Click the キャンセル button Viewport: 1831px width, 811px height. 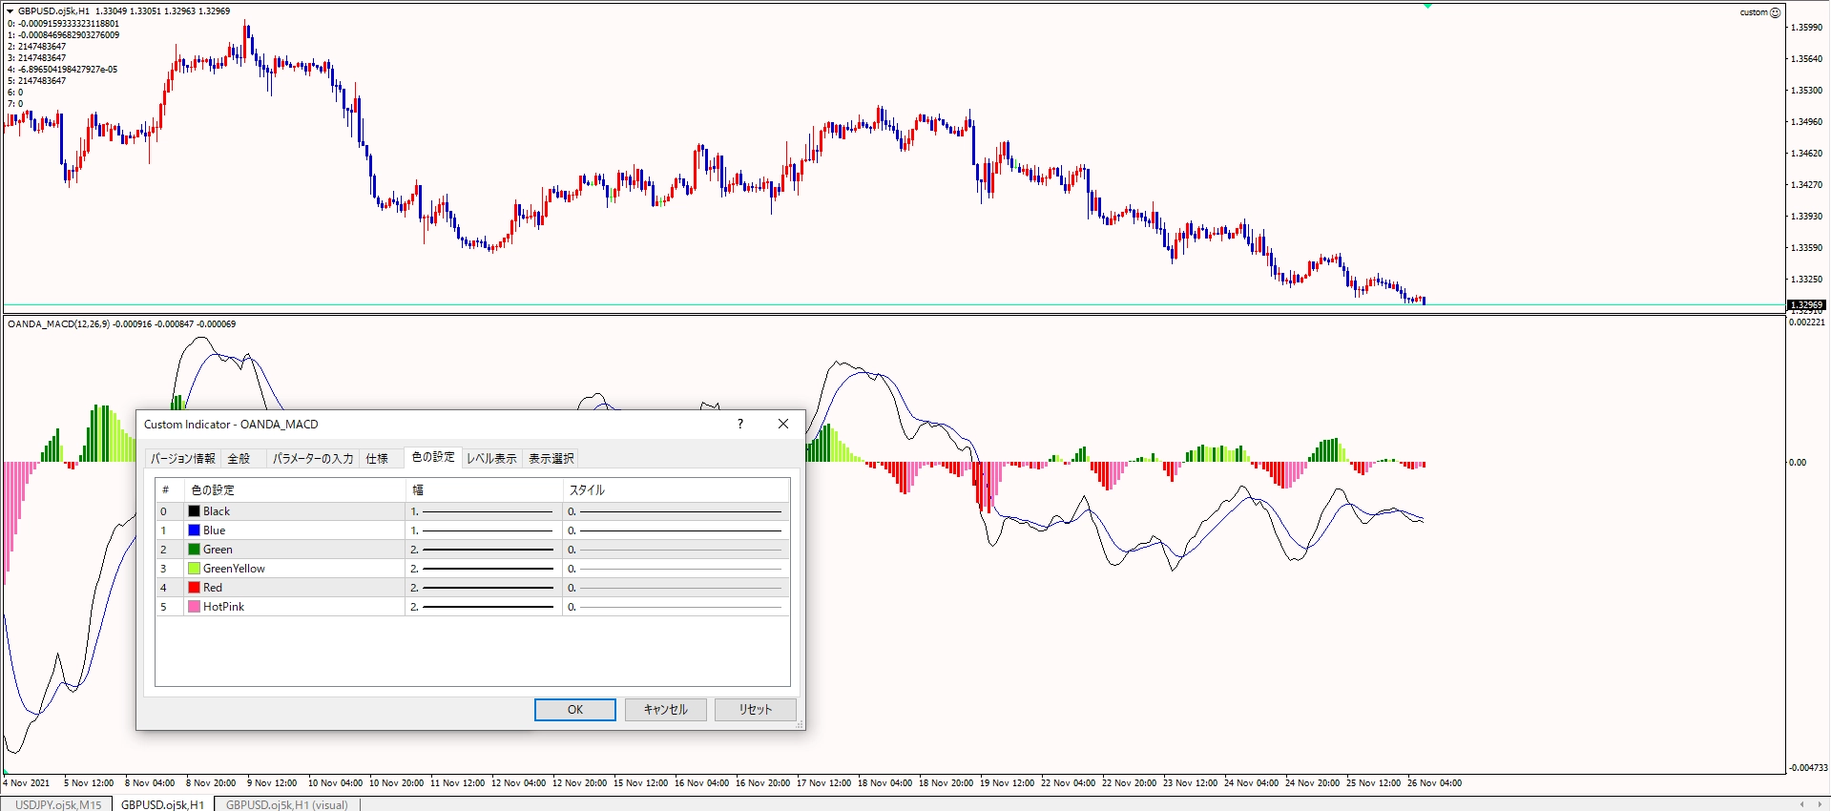click(666, 710)
